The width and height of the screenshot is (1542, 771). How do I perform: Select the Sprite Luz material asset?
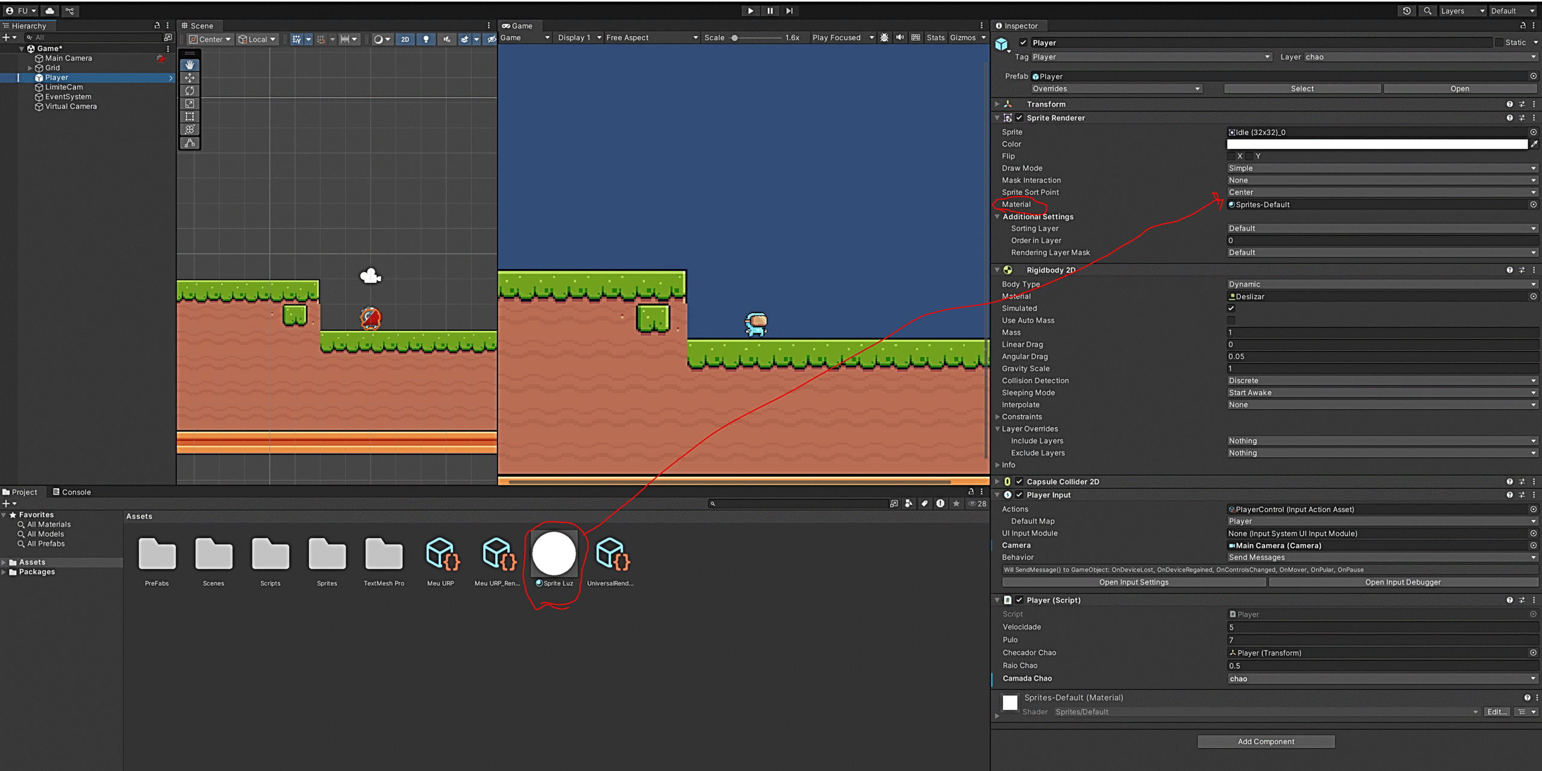[554, 554]
